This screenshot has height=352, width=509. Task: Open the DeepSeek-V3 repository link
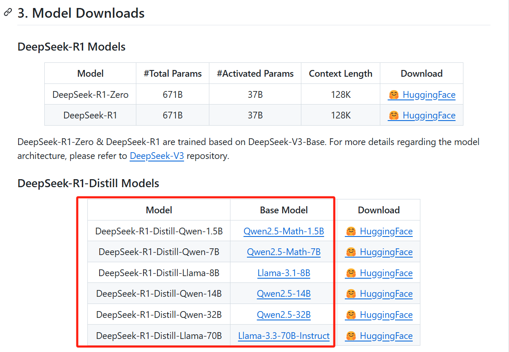[157, 156]
